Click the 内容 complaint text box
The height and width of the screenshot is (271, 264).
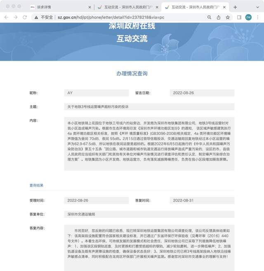click(x=149, y=144)
